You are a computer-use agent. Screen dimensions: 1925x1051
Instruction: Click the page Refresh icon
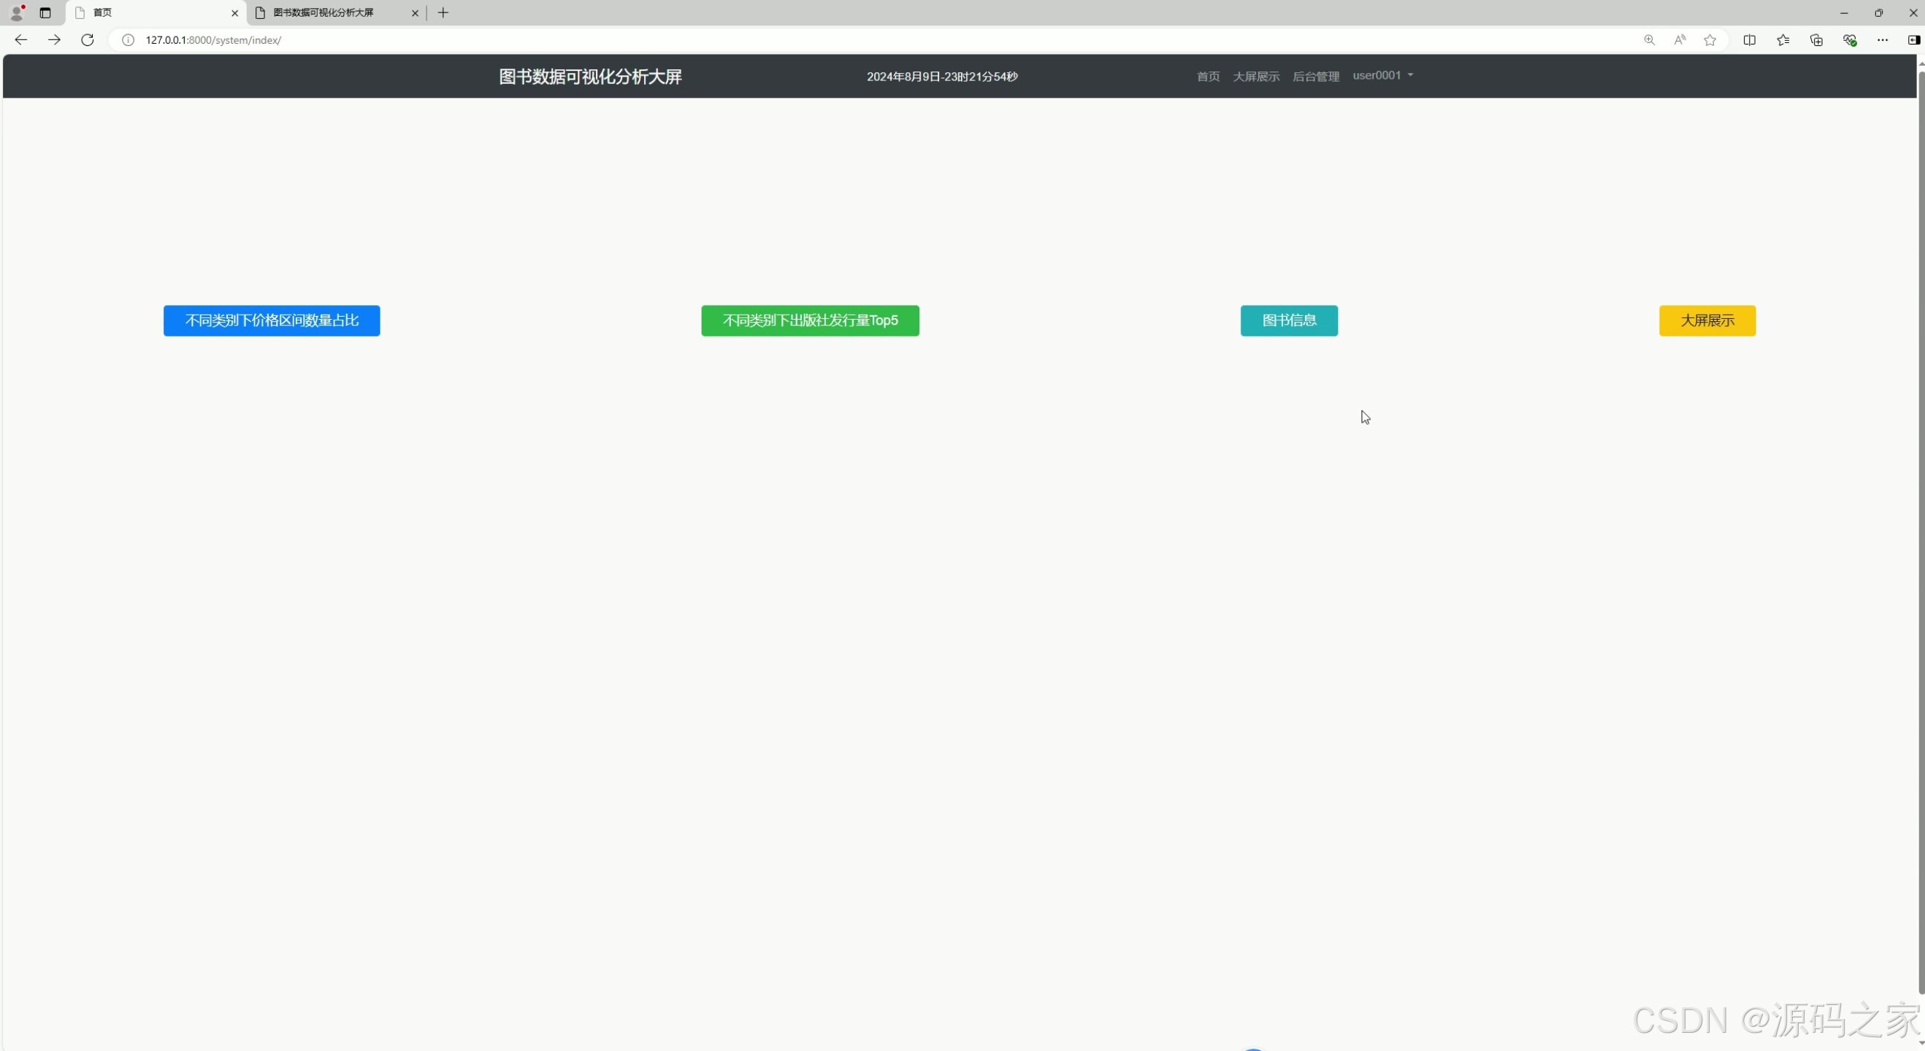click(x=88, y=39)
